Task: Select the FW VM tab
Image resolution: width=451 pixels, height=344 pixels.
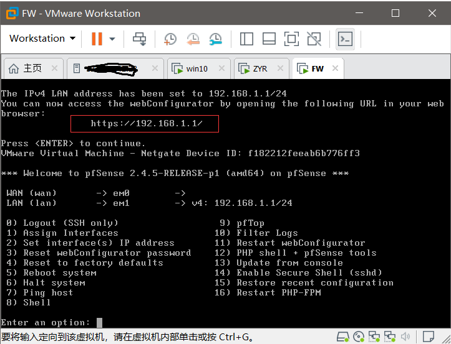Action: (x=318, y=69)
